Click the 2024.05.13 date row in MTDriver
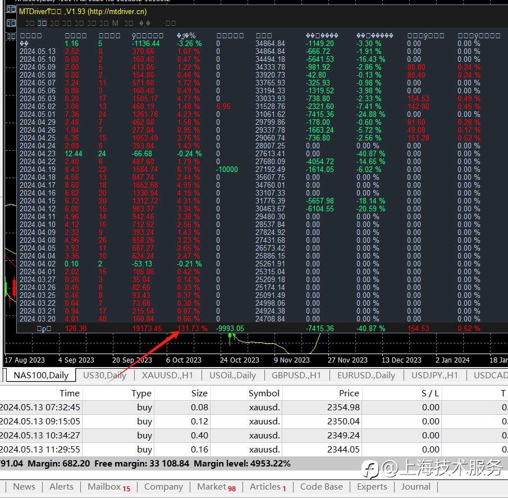Viewport: 508px width, 498px height. [38, 51]
